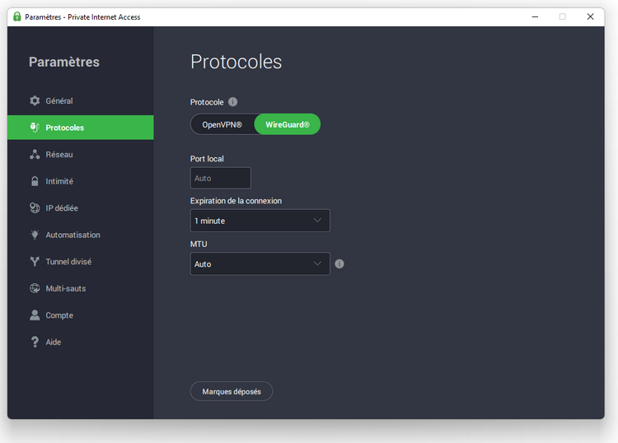This screenshot has height=443, width=618.
Task: Switch protocol to OpenVPN
Action: (x=222, y=124)
